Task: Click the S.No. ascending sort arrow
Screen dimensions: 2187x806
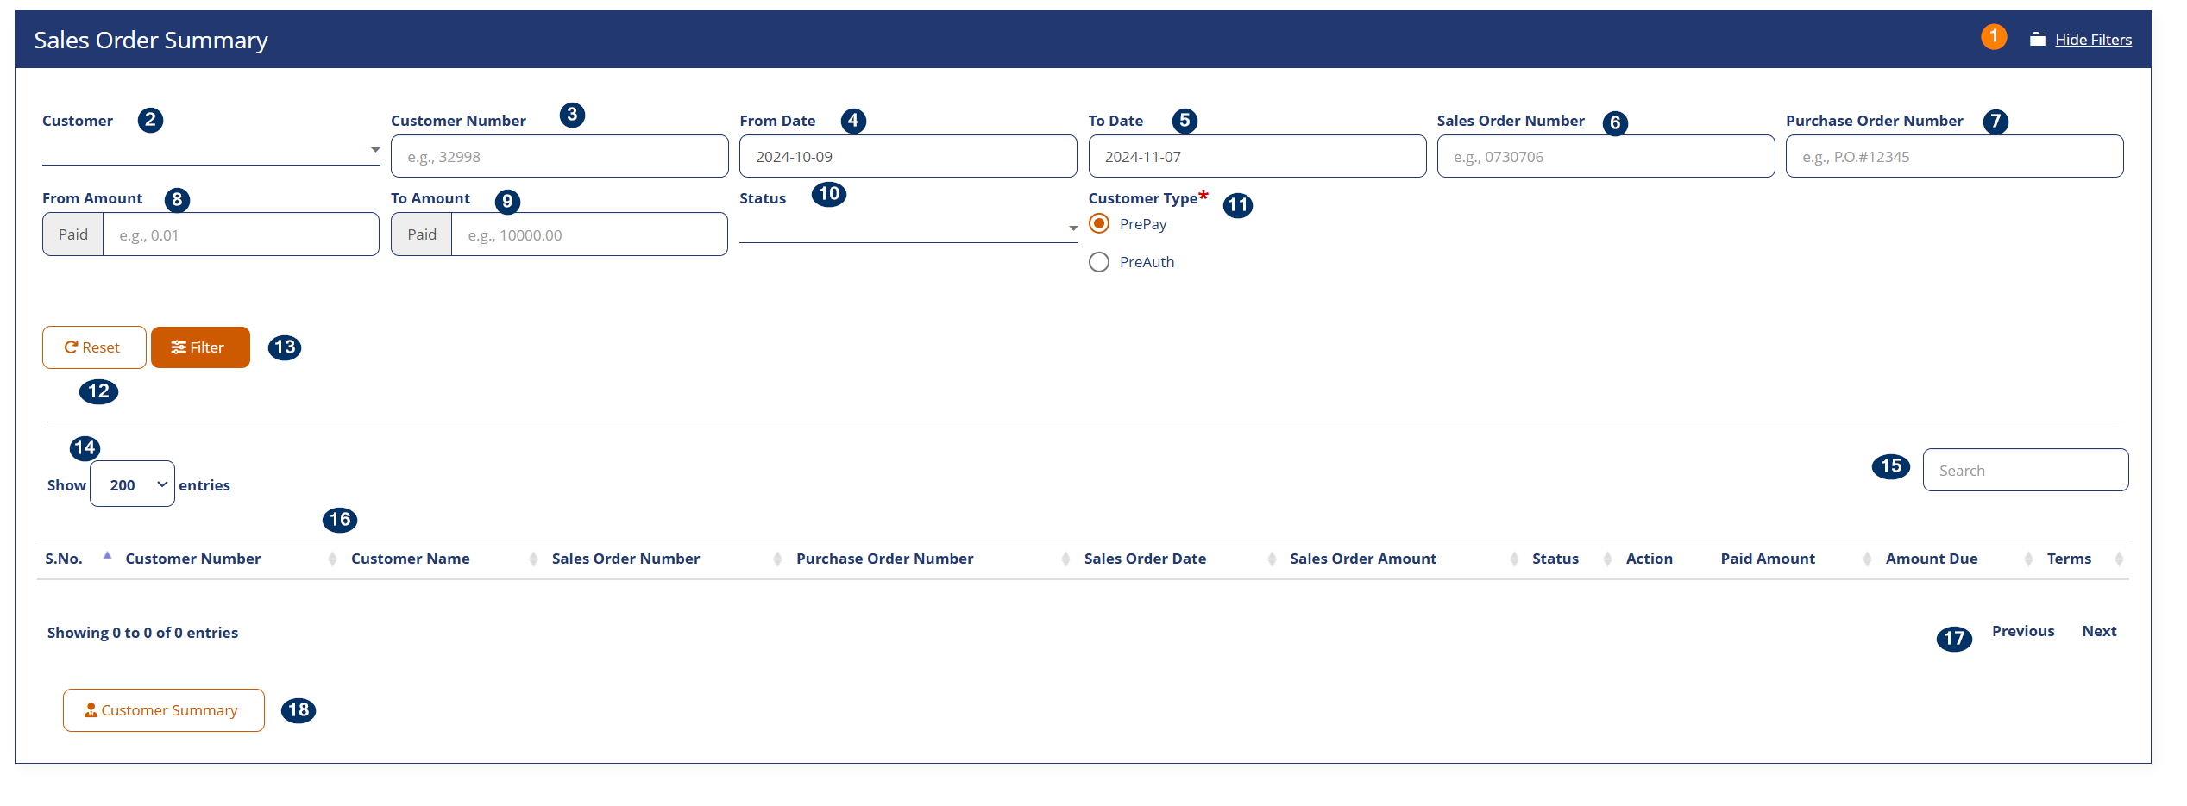Action: (x=107, y=556)
